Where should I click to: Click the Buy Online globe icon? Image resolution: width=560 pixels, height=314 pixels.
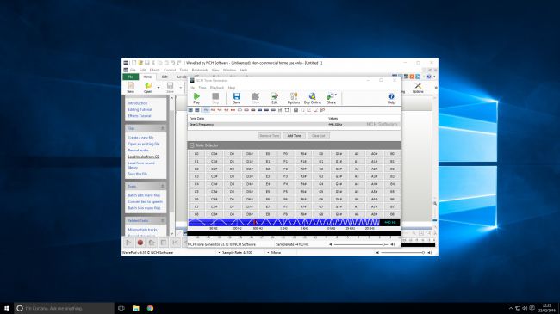click(313, 98)
